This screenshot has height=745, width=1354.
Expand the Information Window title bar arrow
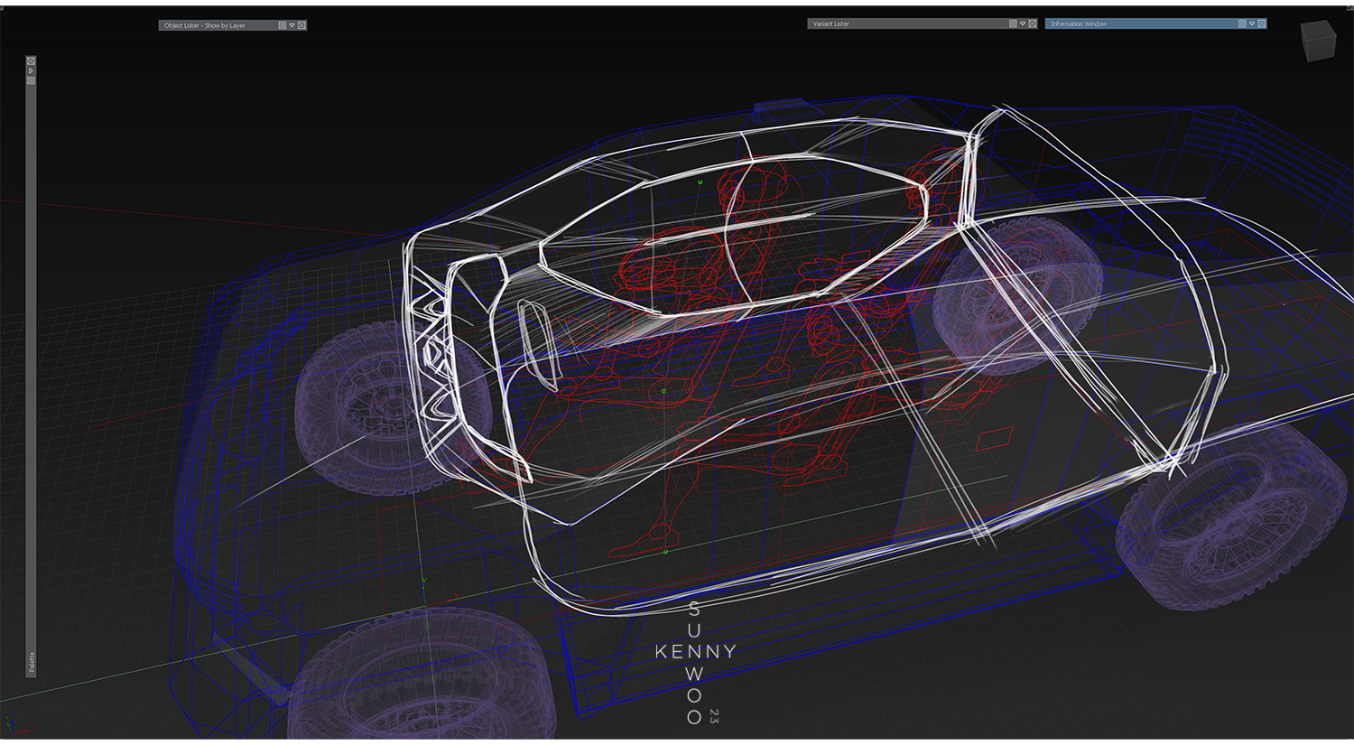[1252, 23]
